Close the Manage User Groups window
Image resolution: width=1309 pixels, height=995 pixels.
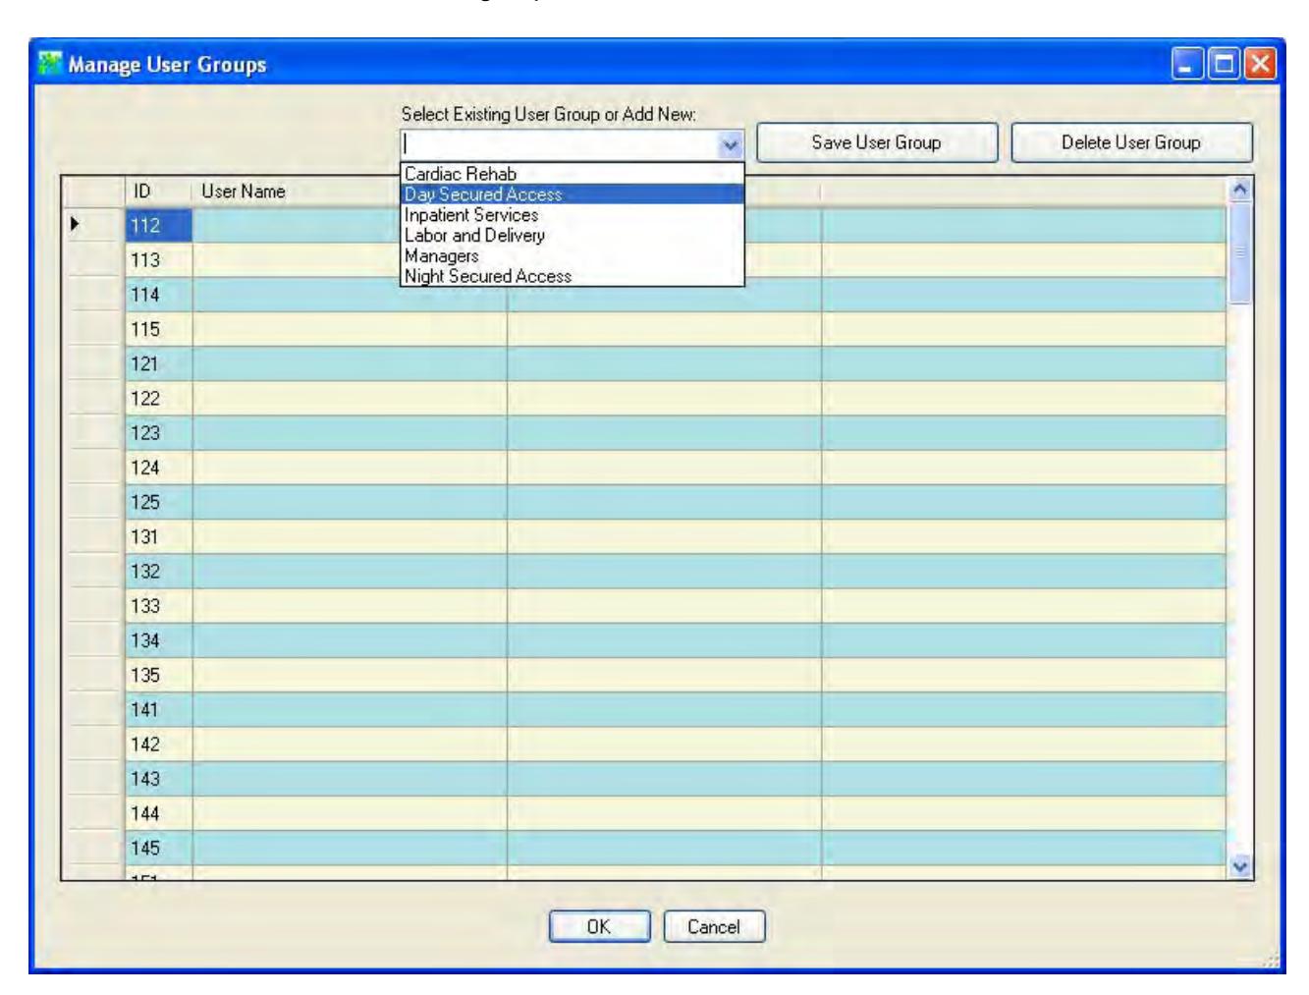(1260, 64)
